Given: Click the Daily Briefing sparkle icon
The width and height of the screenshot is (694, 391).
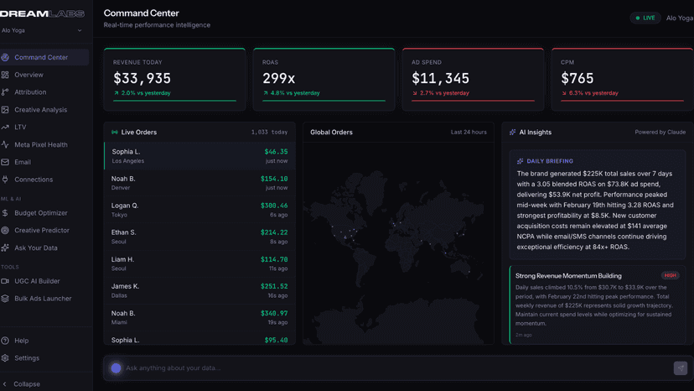Looking at the screenshot, I should (520, 161).
